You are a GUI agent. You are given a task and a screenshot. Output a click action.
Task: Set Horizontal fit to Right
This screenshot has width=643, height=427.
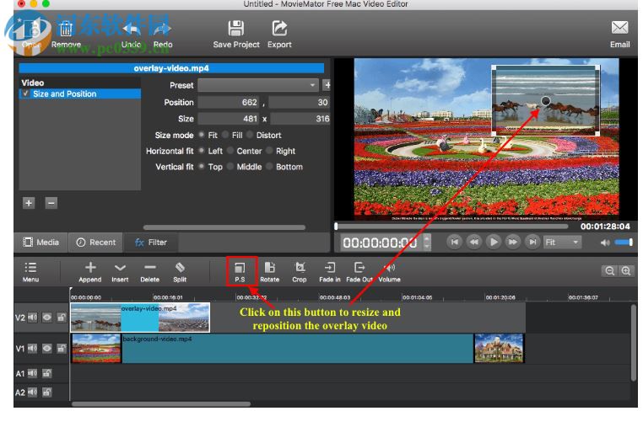269,151
